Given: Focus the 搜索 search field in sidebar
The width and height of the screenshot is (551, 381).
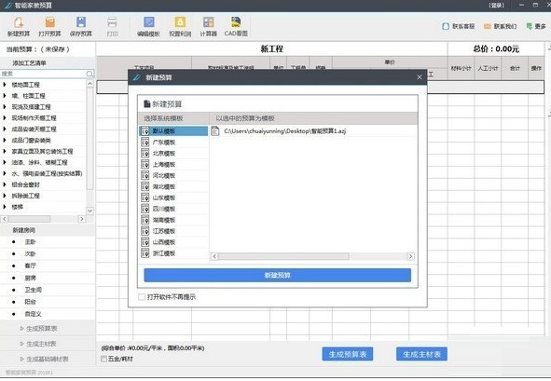Looking at the screenshot, I should tap(44, 74).
